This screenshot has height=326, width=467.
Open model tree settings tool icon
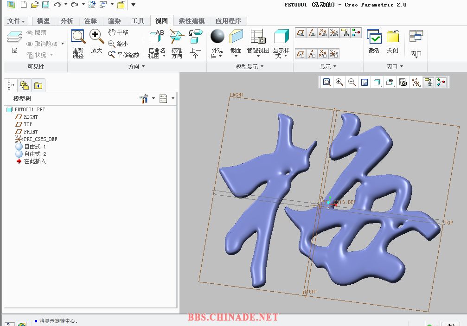144,99
